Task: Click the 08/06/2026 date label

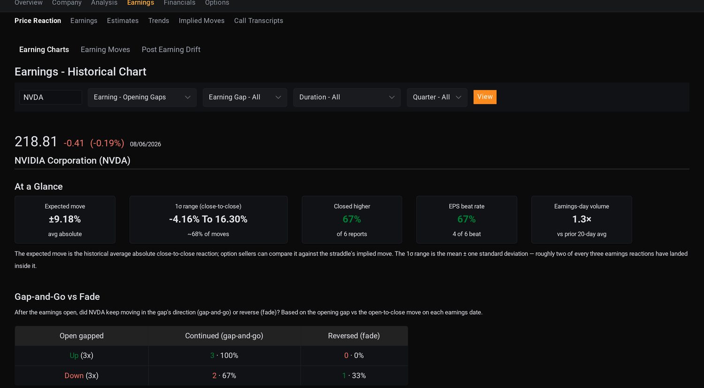Action: [145, 144]
